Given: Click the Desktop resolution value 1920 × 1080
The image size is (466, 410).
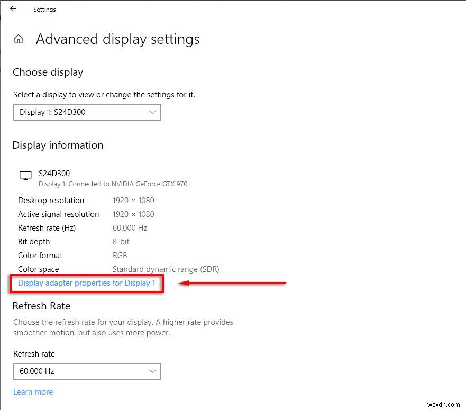Looking at the screenshot, I should pyautogui.click(x=133, y=201).
